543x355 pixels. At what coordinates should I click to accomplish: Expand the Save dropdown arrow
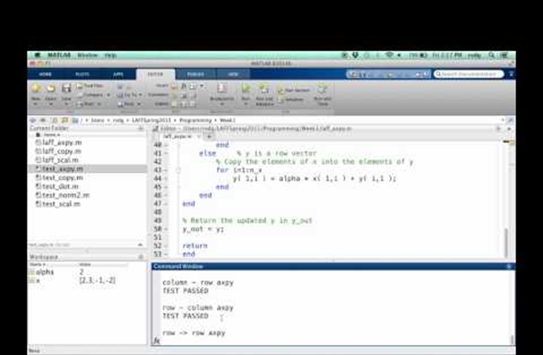66,103
